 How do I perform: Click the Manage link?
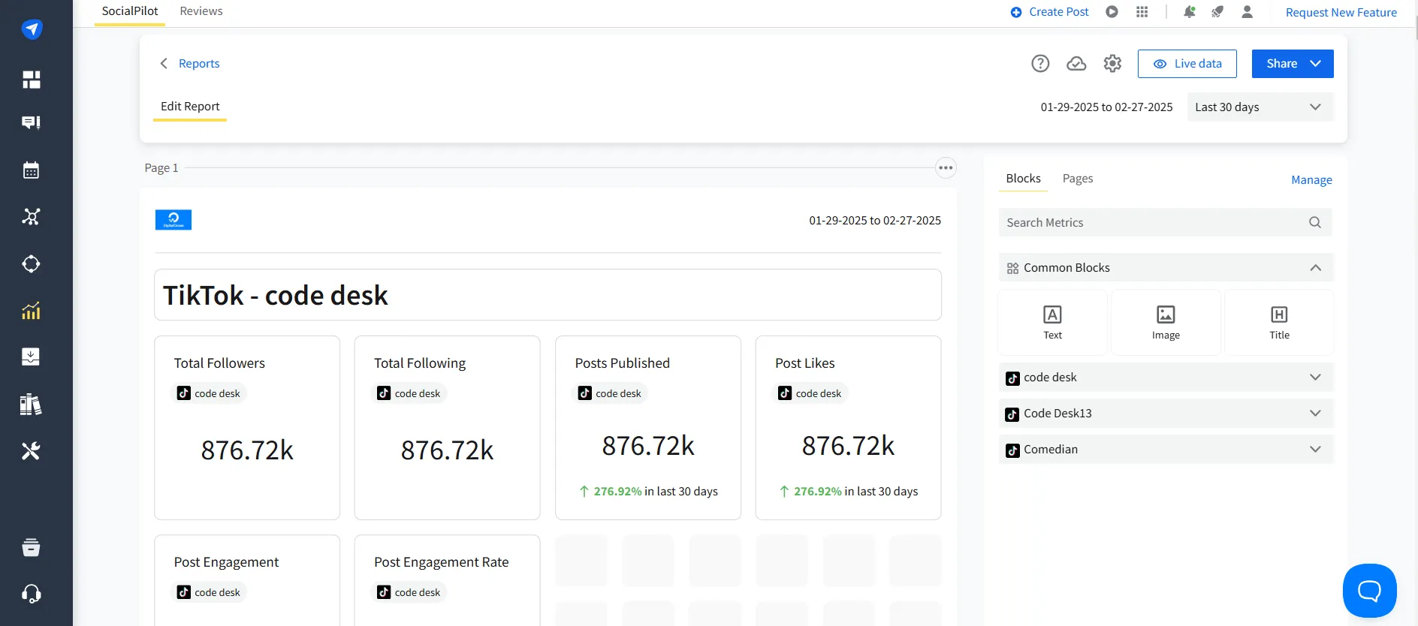(1311, 180)
